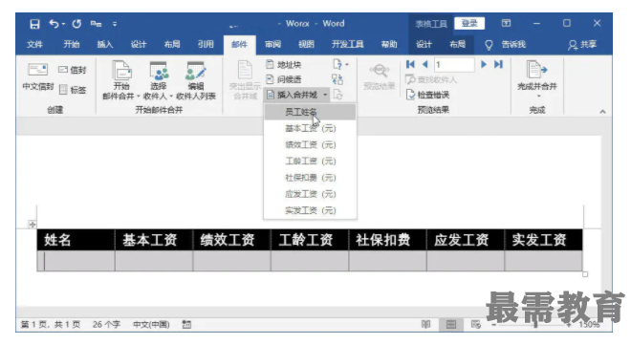Click the empty cell under 姓名
The width and height of the screenshot is (631, 345).
click(x=76, y=261)
